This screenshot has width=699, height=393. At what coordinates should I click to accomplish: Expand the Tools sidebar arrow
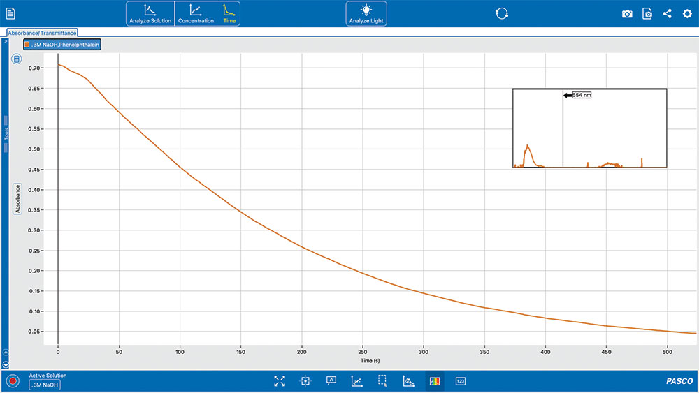tap(6, 41)
